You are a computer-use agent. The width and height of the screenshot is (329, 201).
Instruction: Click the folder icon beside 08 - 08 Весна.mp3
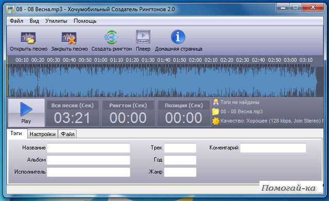click(216, 112)
